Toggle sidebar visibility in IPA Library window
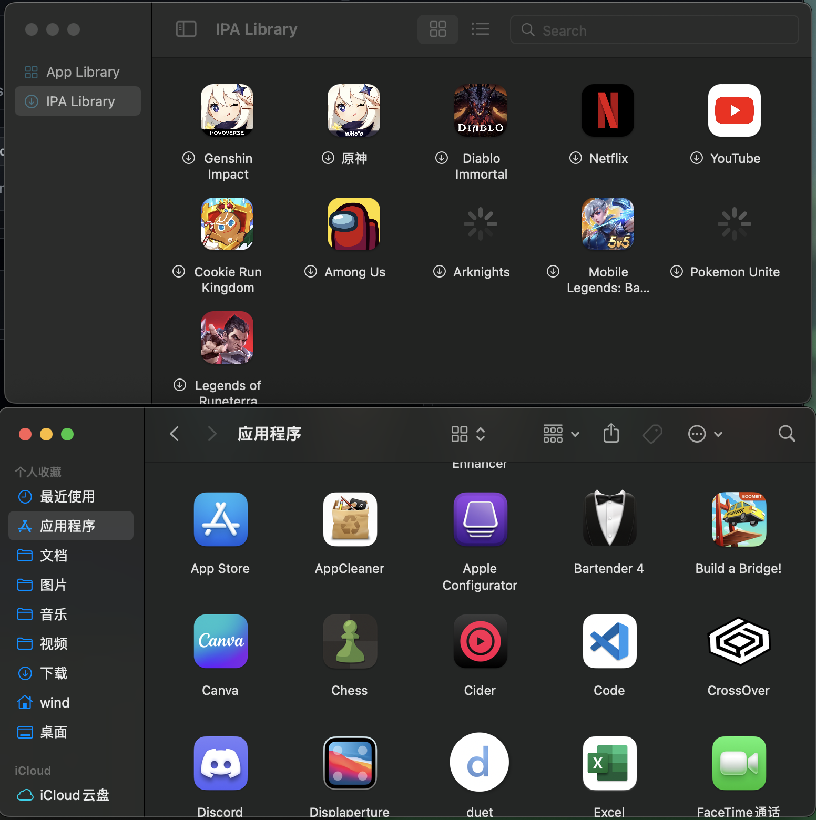The height and width of the screenshot is (820, 816). click(x=186, y=29)
